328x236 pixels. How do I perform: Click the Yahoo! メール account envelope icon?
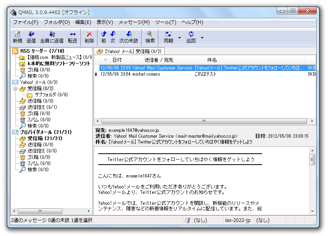click(x=15, y=82)
